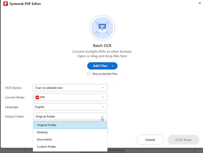Click the Batch OCR heading text
This screenshot has height=153, width=203.
(x=102, y=46)
